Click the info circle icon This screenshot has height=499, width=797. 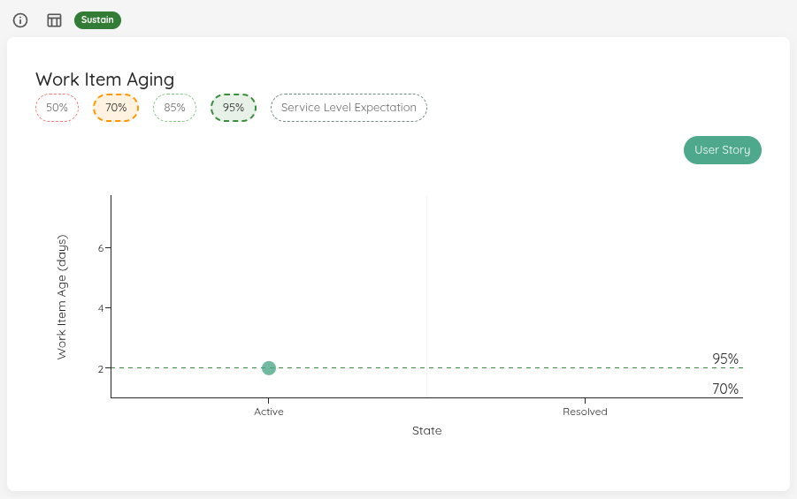coord(20,20)
